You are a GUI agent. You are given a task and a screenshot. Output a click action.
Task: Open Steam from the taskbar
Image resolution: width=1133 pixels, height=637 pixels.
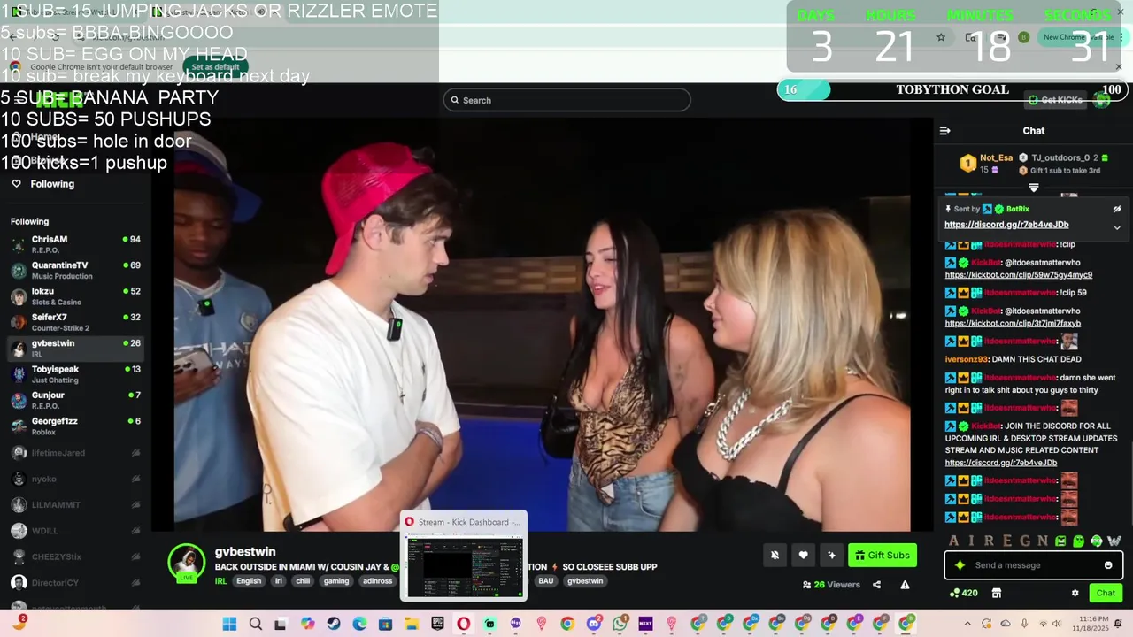[x=334, y=624]
